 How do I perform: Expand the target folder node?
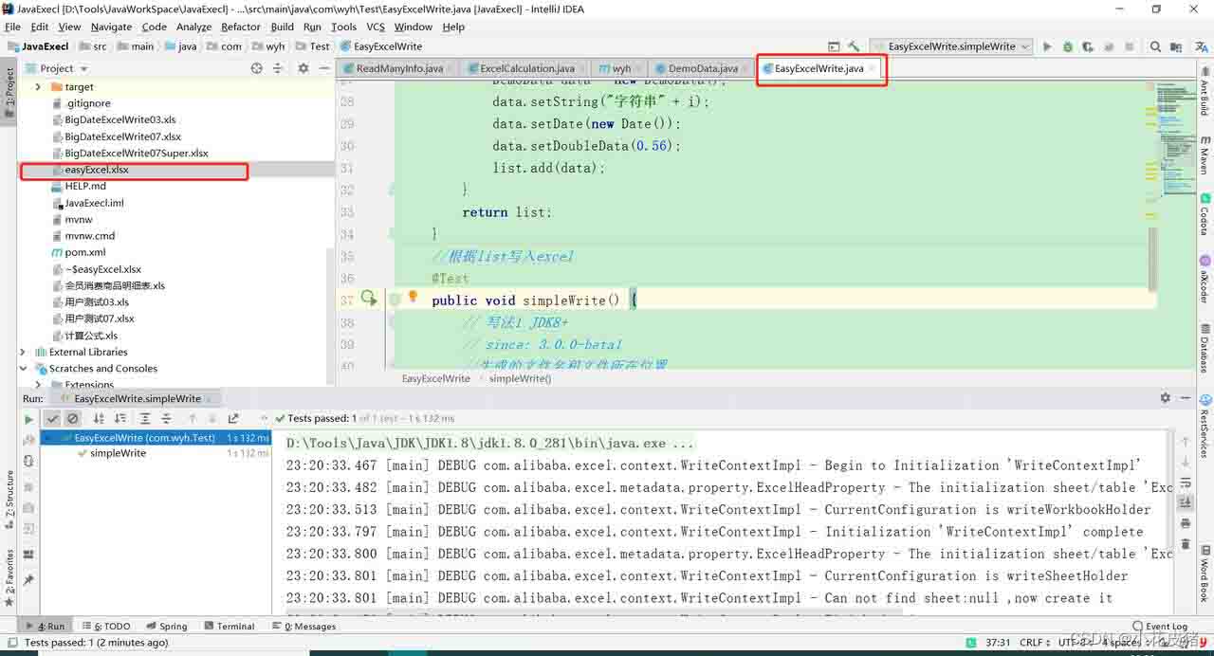(x=38, y=87)
